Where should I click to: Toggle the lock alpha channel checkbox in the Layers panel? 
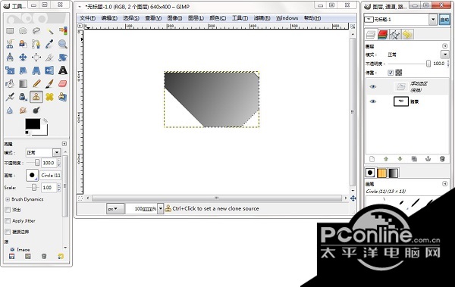[391, 73]
